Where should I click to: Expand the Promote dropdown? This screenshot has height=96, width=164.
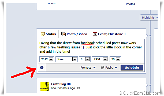88,68
